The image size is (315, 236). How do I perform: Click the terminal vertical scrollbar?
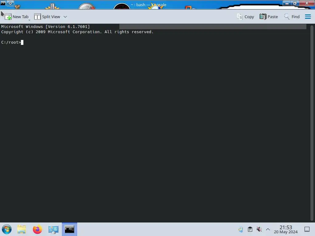coord(312,123)
